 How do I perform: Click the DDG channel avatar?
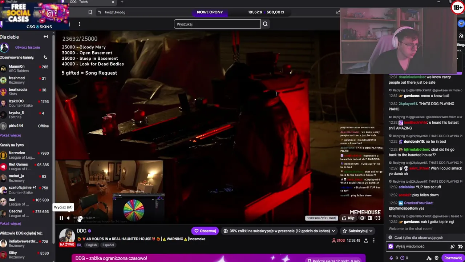click(x=67, y=237)
